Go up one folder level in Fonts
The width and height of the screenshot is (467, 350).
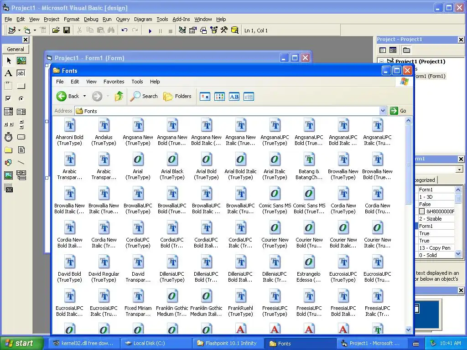[x=119, y=96]
